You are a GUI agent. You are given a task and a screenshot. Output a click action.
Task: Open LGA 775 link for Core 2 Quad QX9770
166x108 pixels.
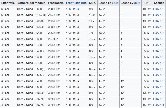[159, 99]
